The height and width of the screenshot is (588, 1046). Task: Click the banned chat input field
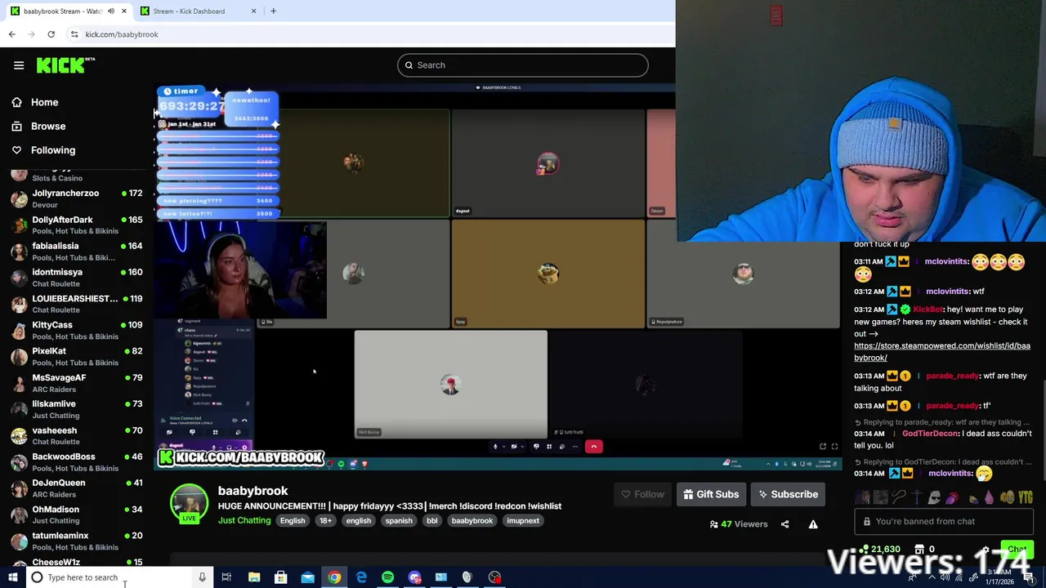pos(945,521)
